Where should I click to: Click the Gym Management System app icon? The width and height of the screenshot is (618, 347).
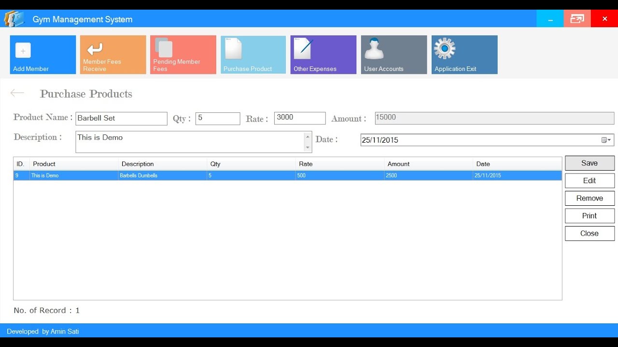point(14,19)
